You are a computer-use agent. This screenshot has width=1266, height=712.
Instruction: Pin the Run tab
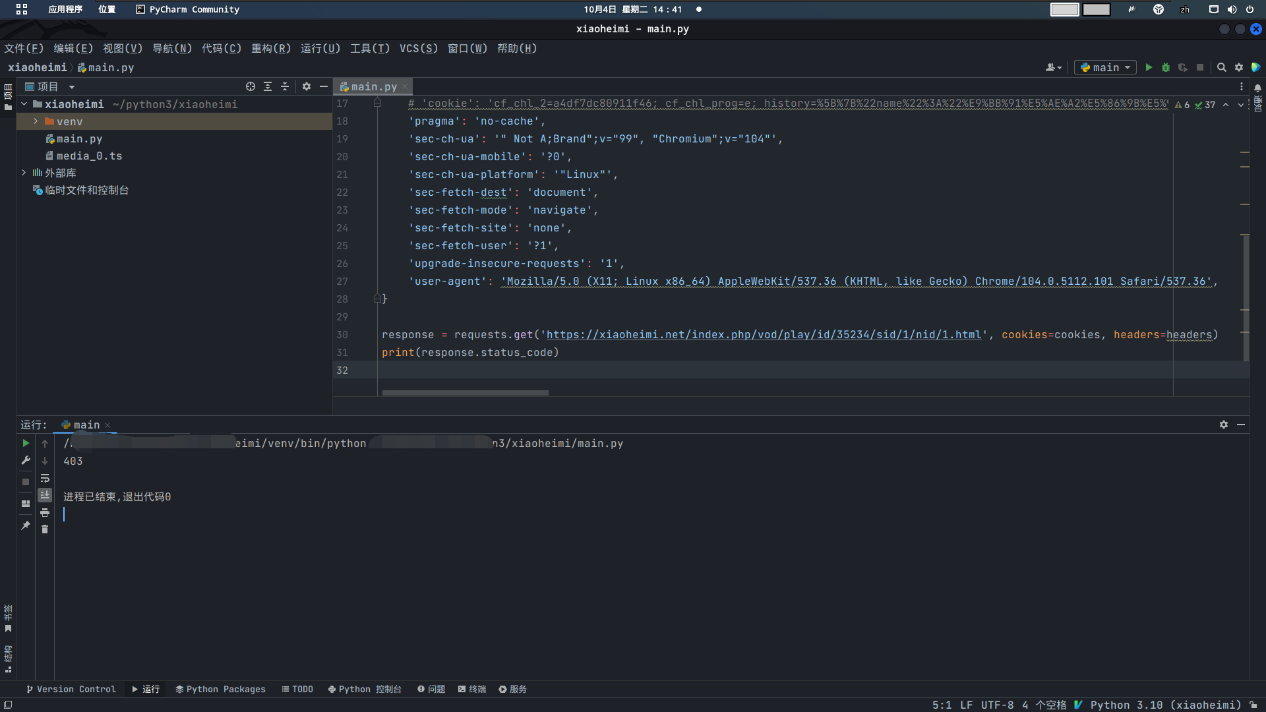[26, 525]
